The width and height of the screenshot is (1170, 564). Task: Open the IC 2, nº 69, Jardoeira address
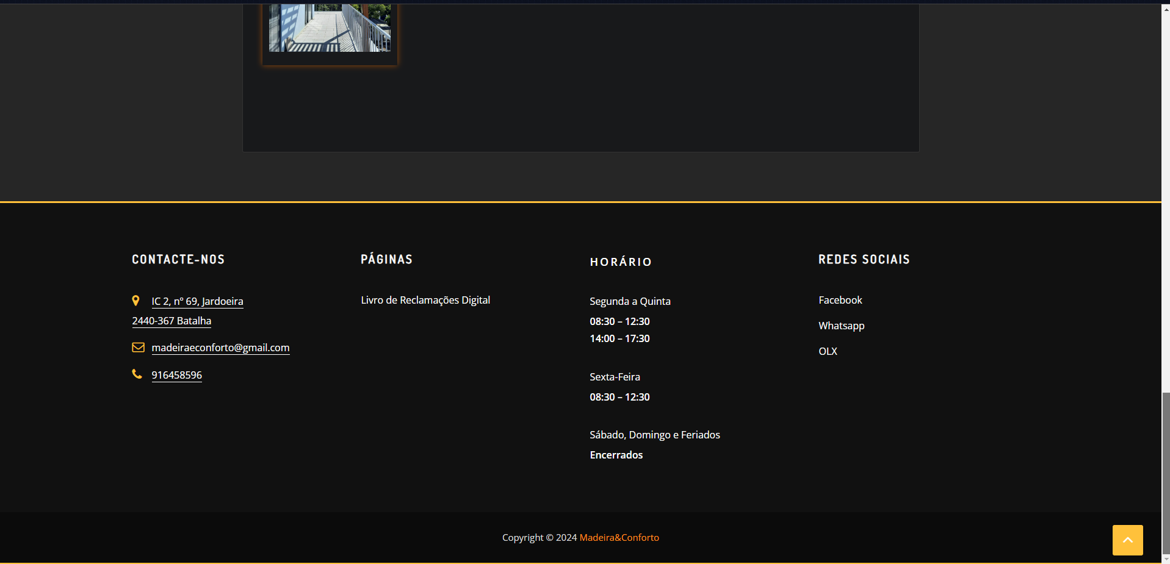[197, 301]
